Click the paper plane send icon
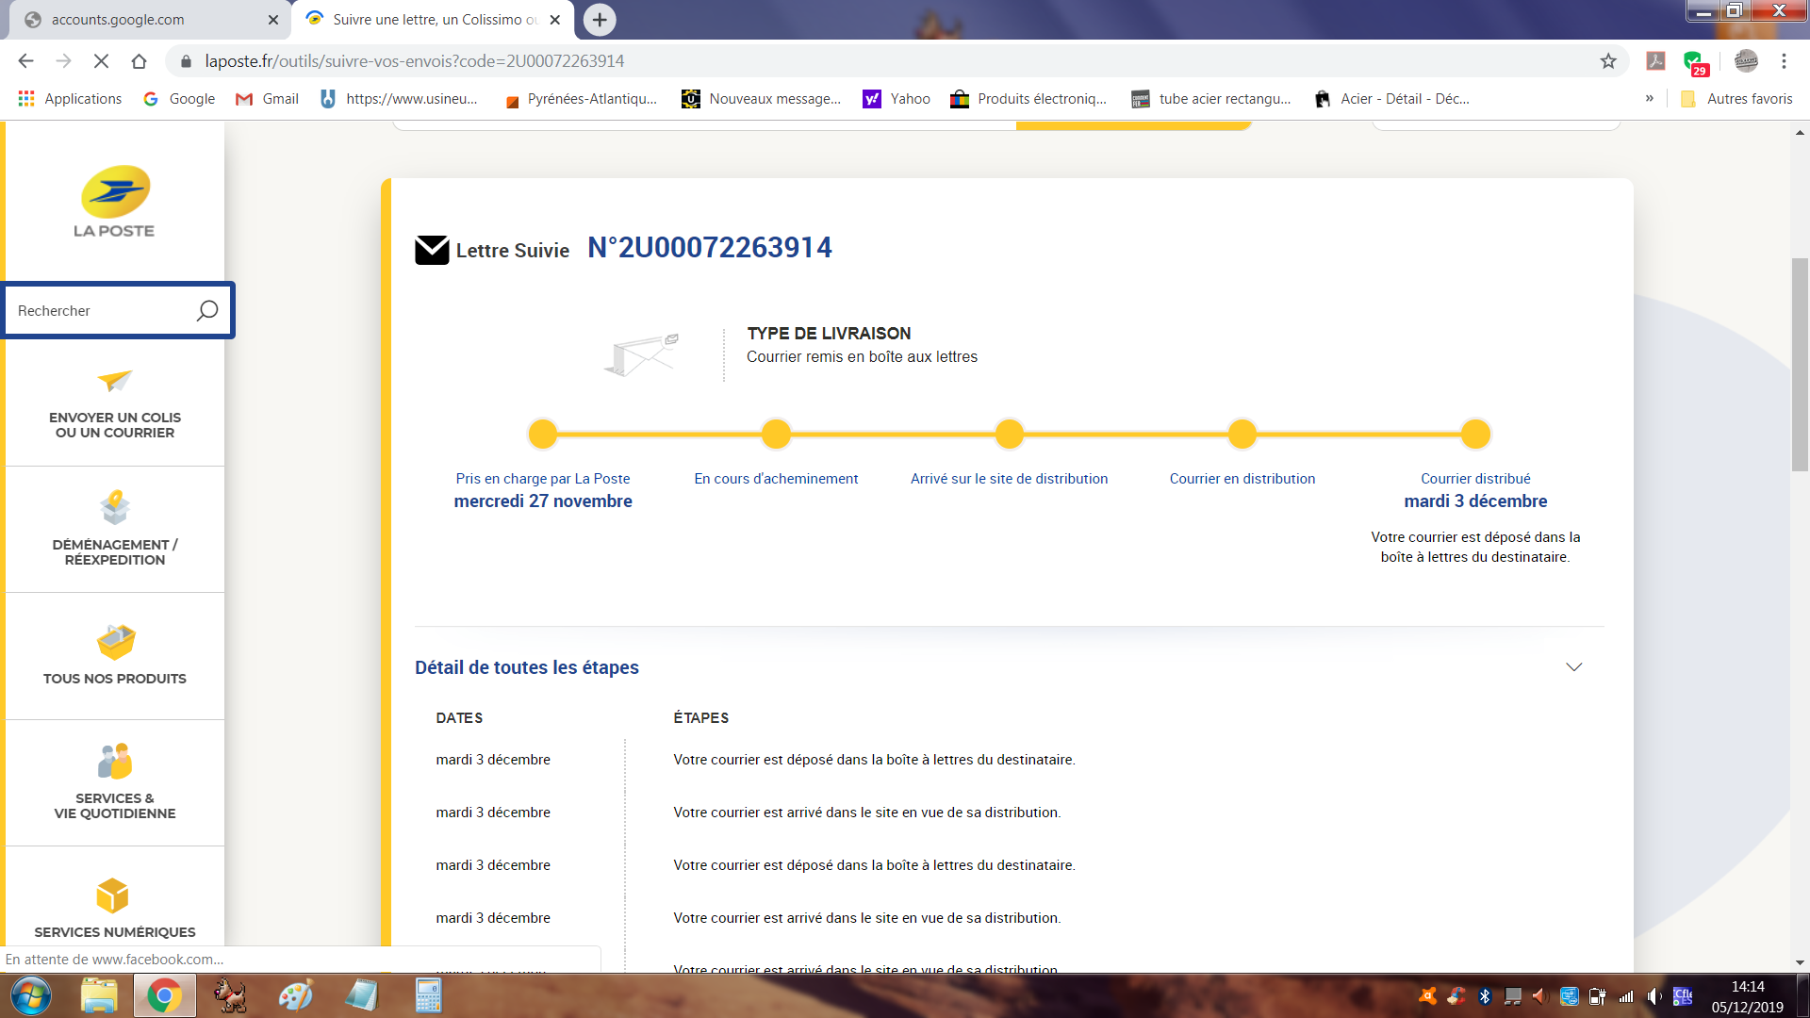The height and width of the screenshot is (1018, 1810). pos(115,381)
